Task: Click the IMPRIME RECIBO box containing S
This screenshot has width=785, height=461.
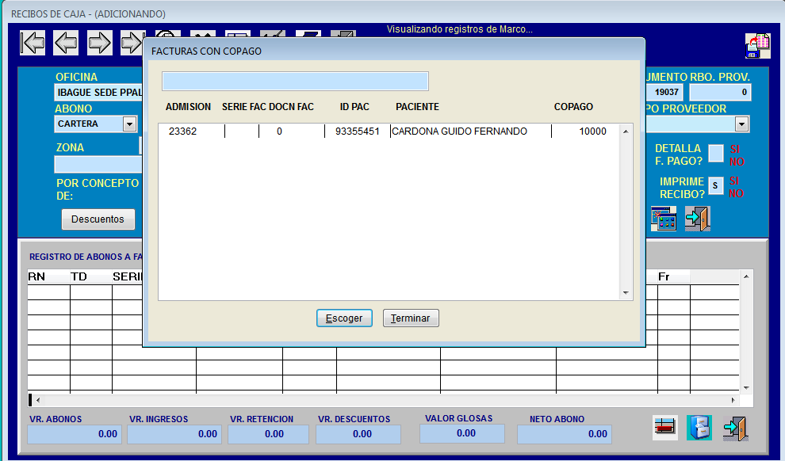Action: click(716, 185)
